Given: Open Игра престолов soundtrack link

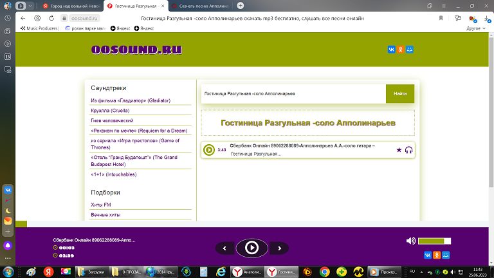Looking at the screenshot, I should [x=135, y=144].
